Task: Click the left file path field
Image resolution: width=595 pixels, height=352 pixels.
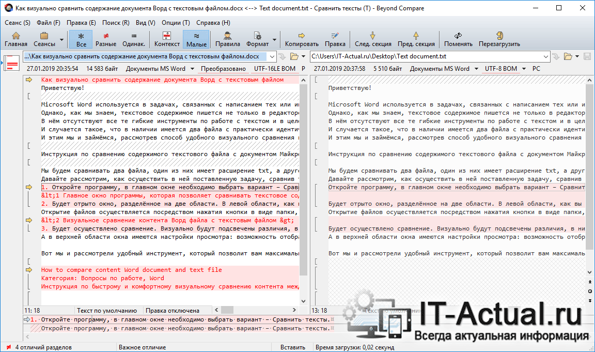Action: click(x=146, y=56)
